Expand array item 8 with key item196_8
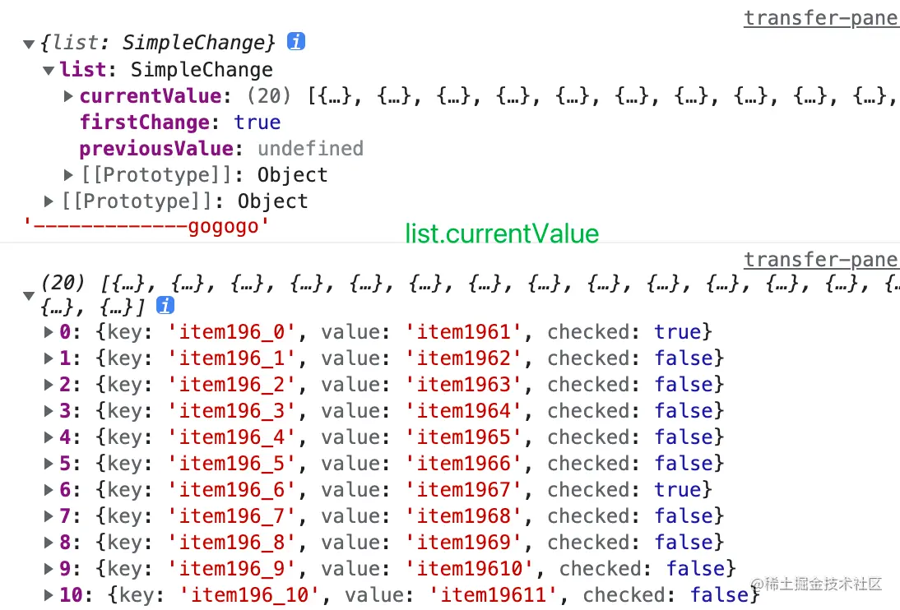 coord(49,543)
